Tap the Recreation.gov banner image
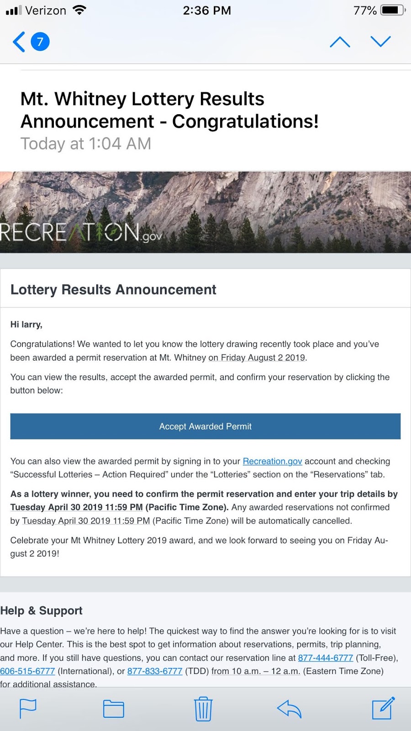 tap(205, 212)
